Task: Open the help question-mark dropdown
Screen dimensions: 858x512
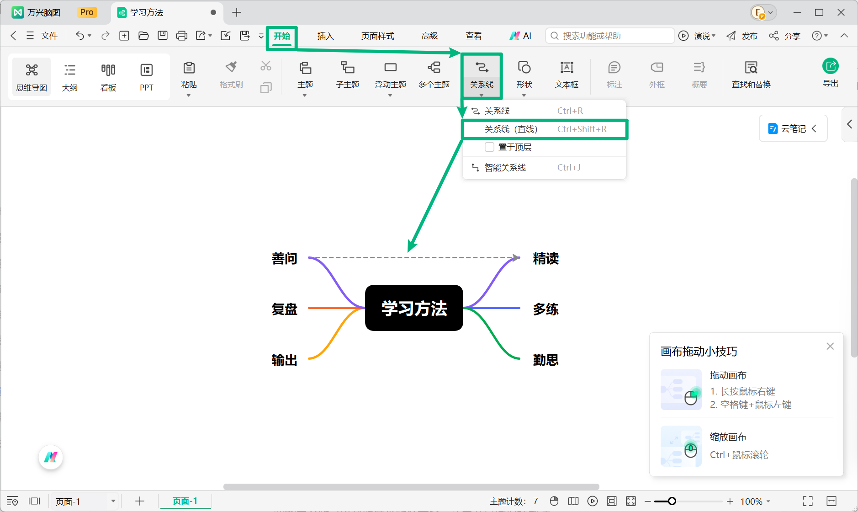Action: [x=820, y=36]
